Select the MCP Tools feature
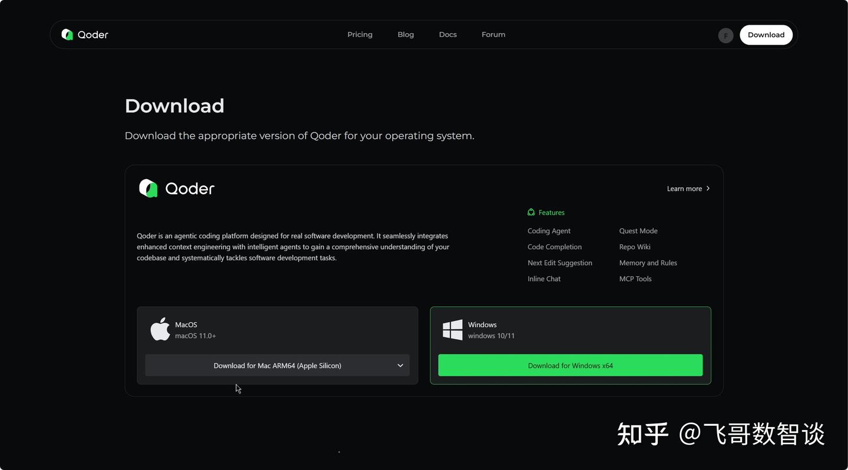The height and width of the screenshot is (470, 848). 635,279
